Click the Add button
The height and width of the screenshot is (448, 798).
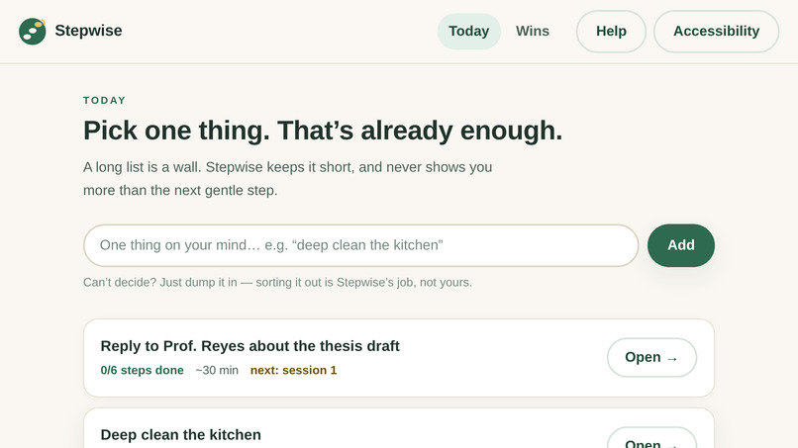(x=681, y=245)
